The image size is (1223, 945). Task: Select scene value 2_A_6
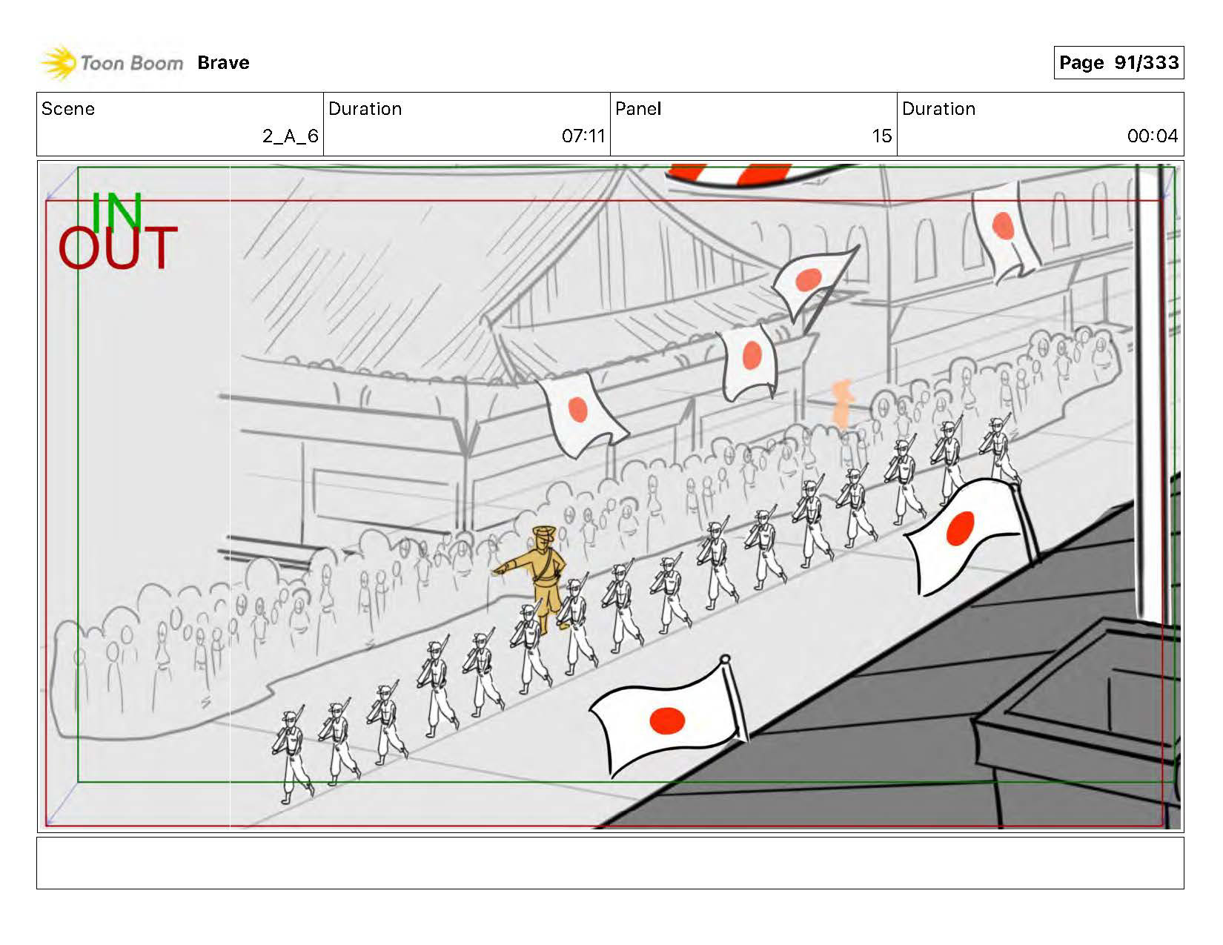(x=290, y=136)
